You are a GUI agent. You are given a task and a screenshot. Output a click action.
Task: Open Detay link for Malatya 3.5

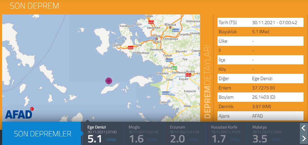click(276, 140)
